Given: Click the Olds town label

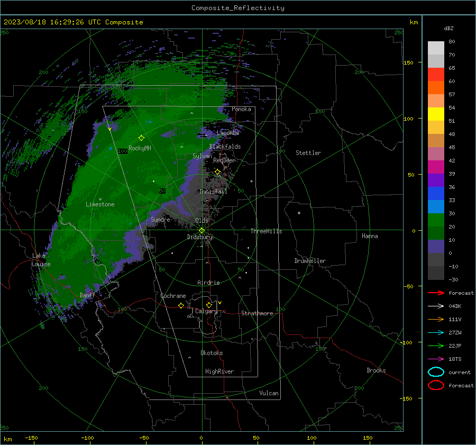Looking at the screenshot, I should pyautogui.click(x=202, y=220).
